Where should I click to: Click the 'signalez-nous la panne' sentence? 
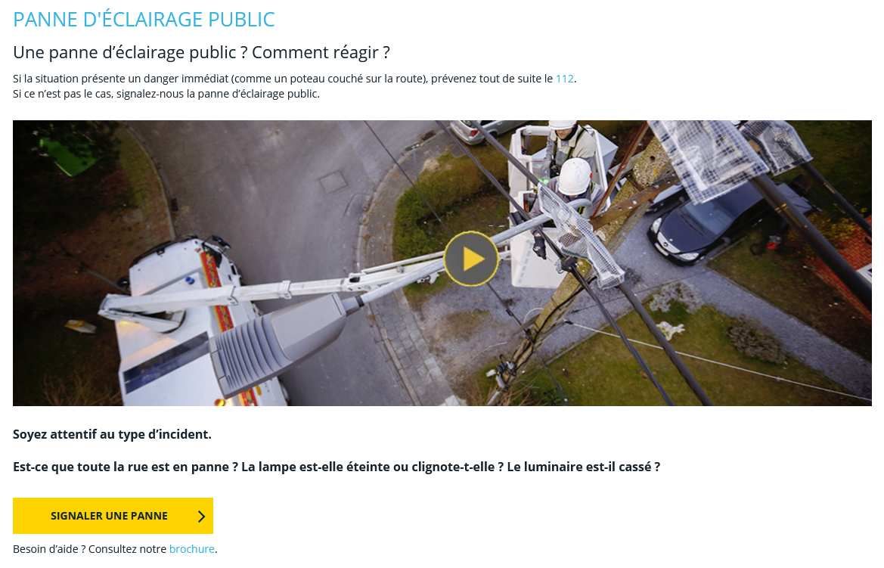click(x=166, y=95)
